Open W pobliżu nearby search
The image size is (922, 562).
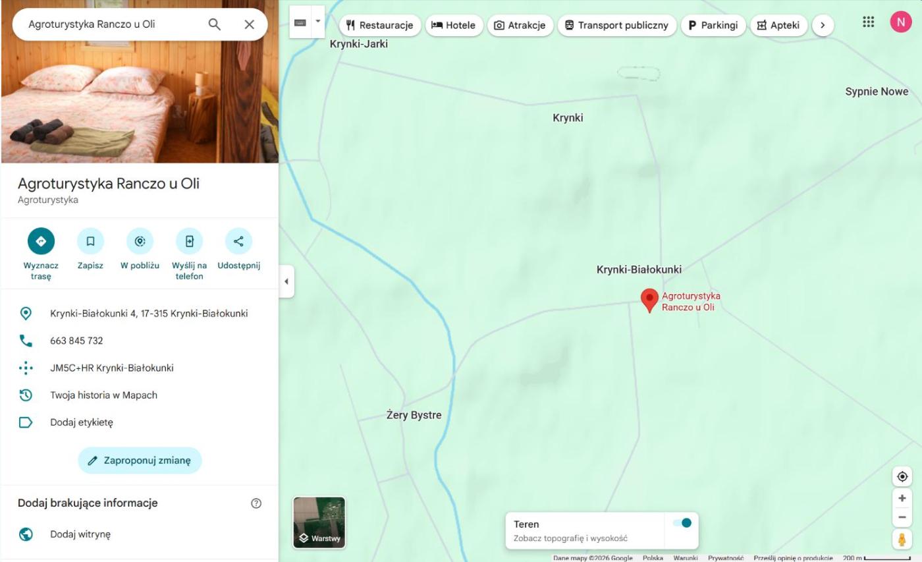coord(140,241)
